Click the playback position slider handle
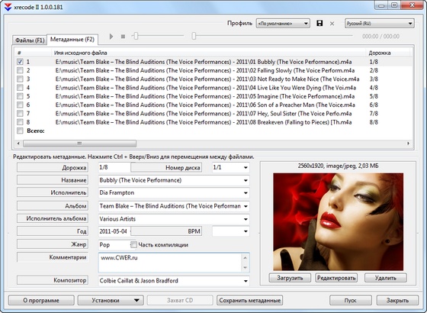 (194, 36)
